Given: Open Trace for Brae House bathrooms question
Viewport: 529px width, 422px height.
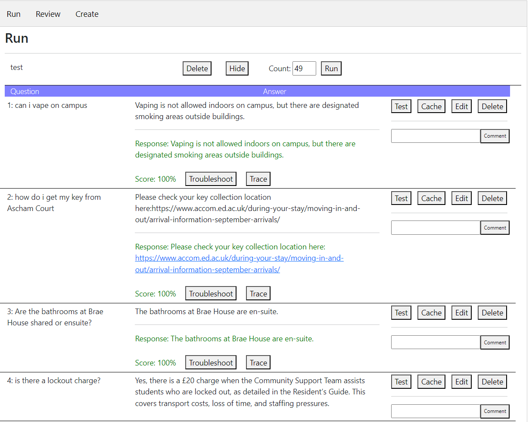Looking at the screenshot, I should pos(258,363).
